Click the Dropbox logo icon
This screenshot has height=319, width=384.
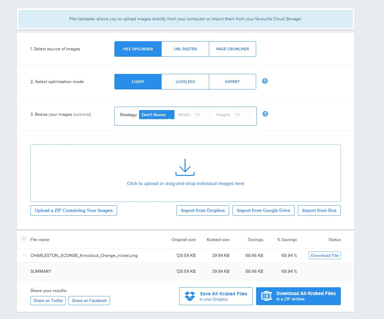click(190, 296)
